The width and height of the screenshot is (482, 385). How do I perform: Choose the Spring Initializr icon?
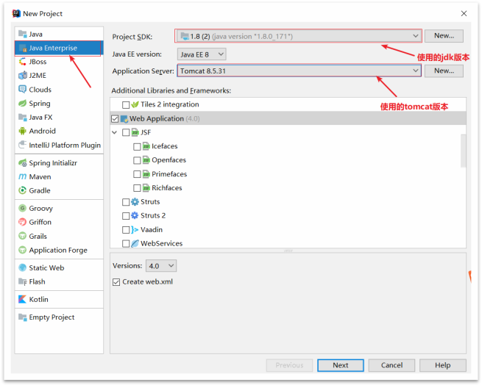(22, 162)
